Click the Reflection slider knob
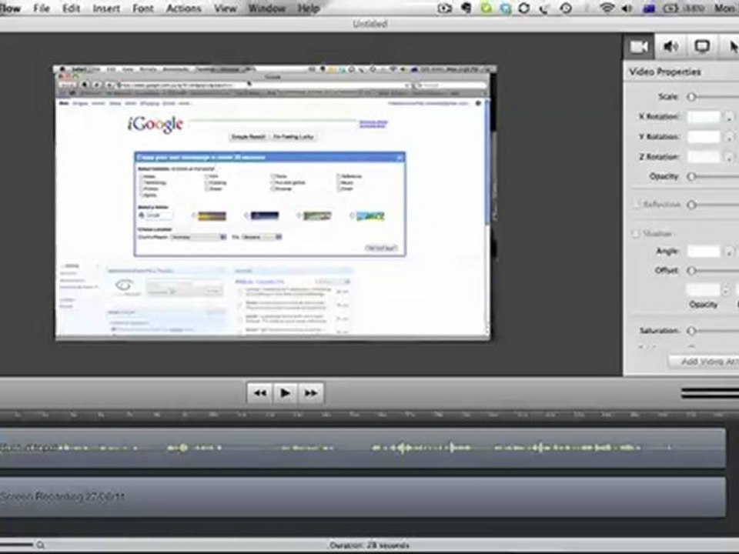Image resolution: width=739 pixels, height=554 pixels. pos(691,205)
